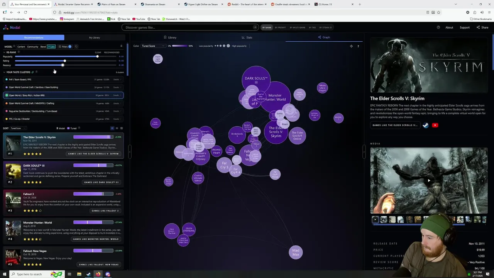Click browser reload button
The height and width of the screenshot is (278, 494).
(25, 12)
